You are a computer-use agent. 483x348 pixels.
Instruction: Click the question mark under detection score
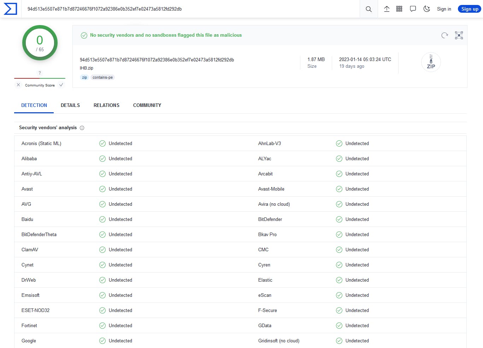[x=40, y=73]
